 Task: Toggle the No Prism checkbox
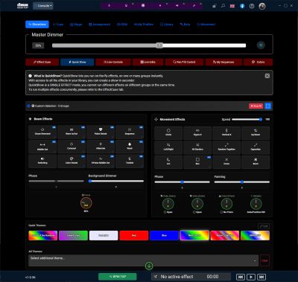222,212
